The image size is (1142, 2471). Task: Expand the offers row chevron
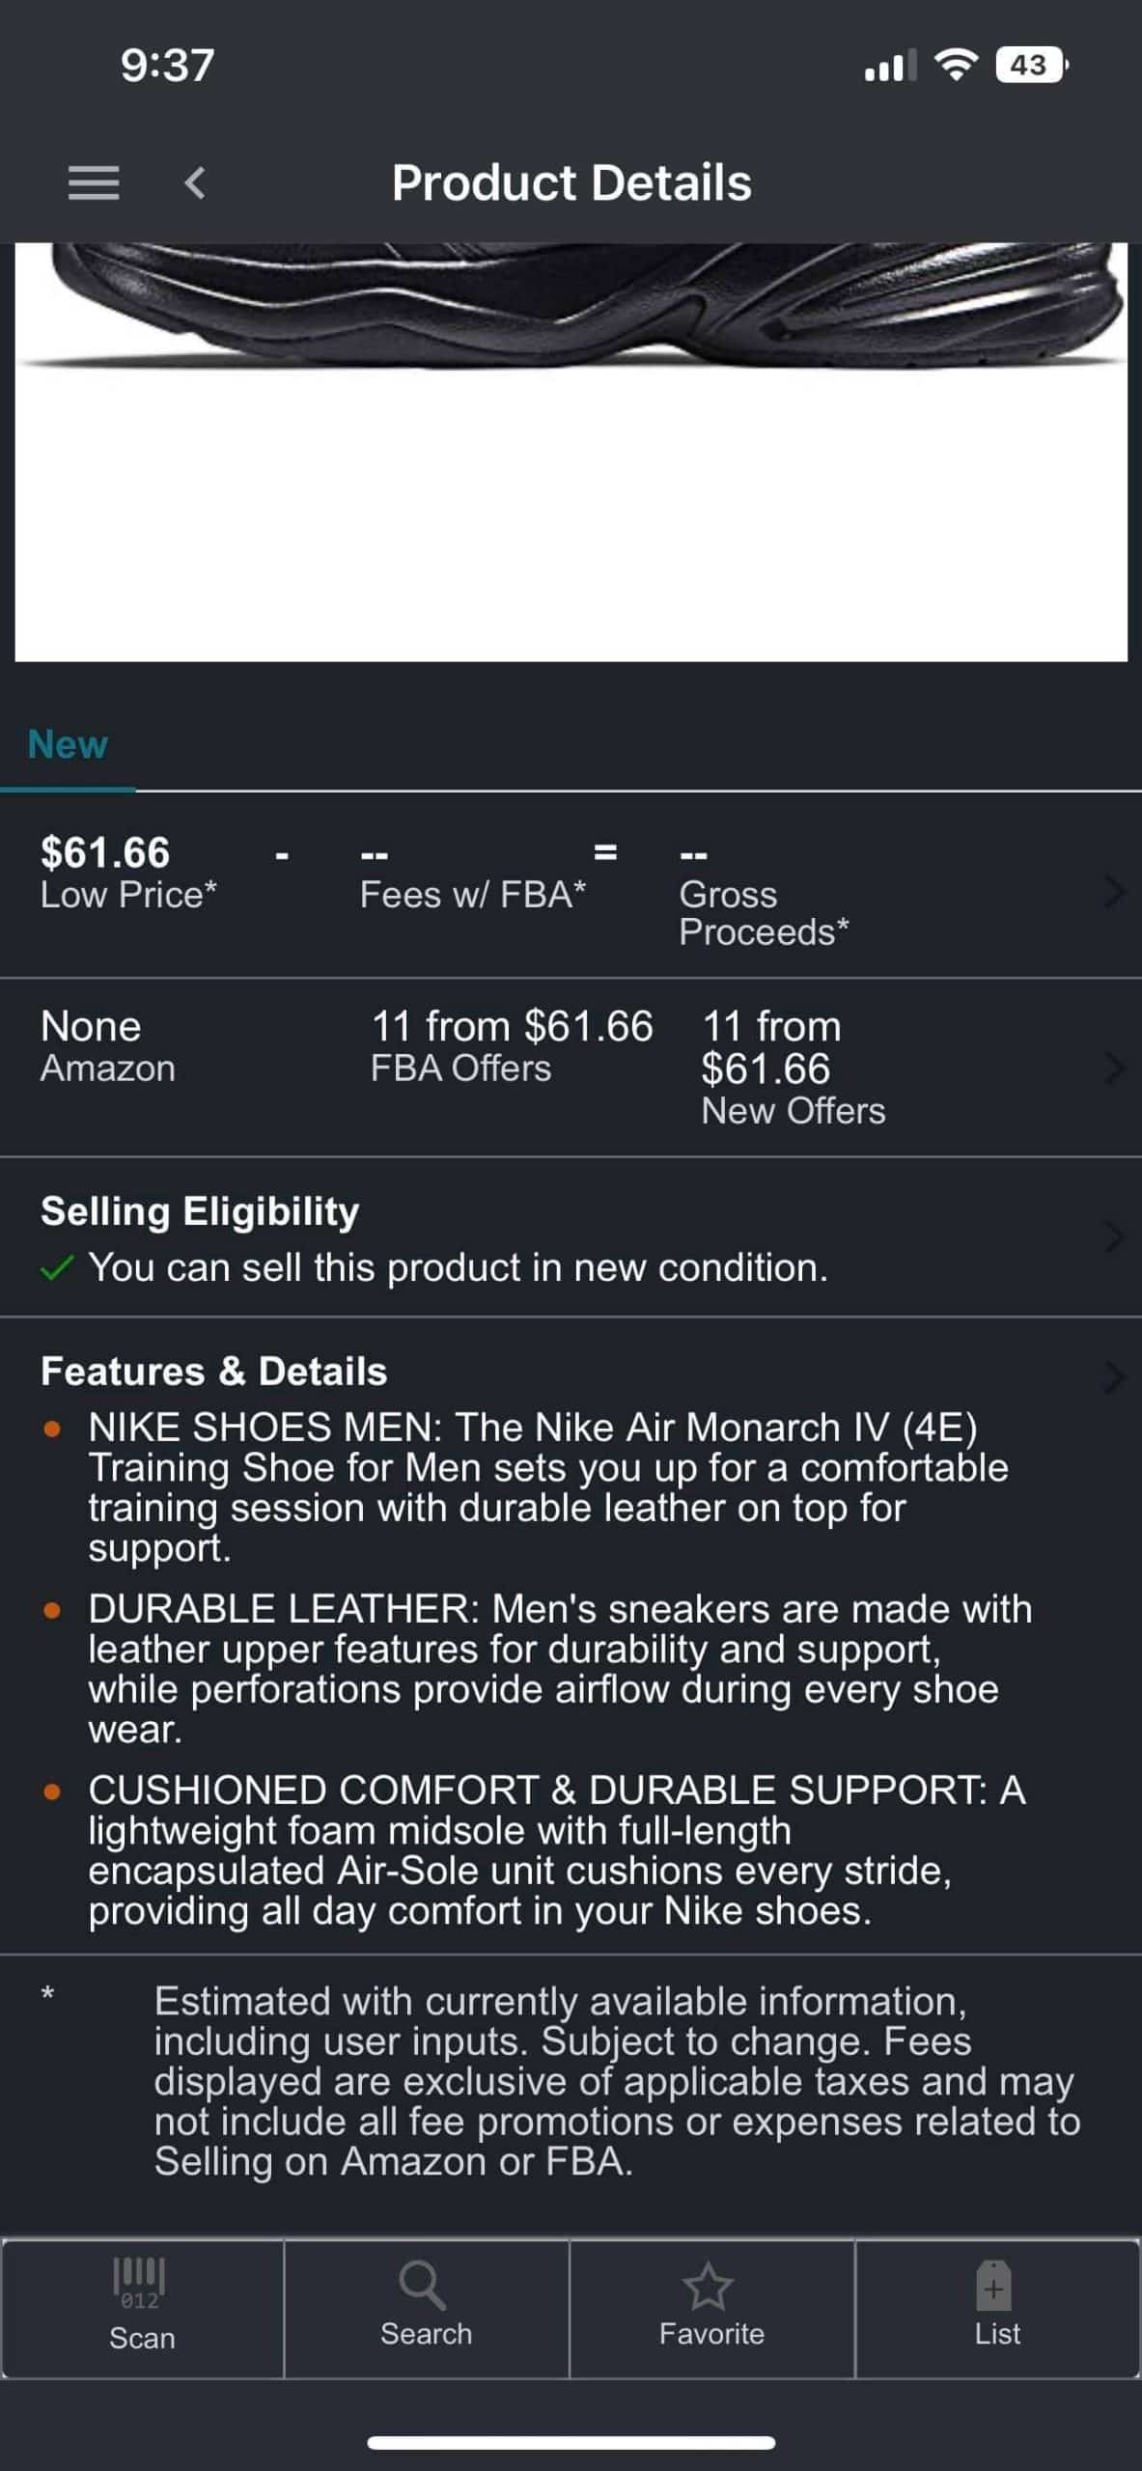pyautogui.click(x=1114, y=1068)
